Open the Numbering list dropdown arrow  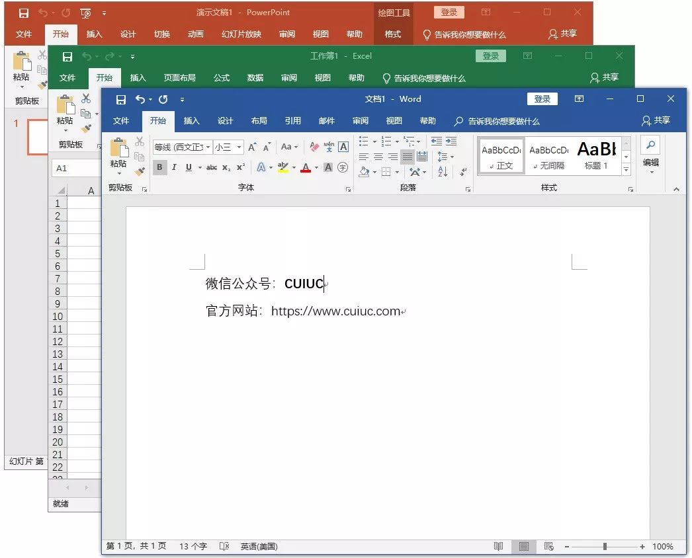tap(397, 141)
